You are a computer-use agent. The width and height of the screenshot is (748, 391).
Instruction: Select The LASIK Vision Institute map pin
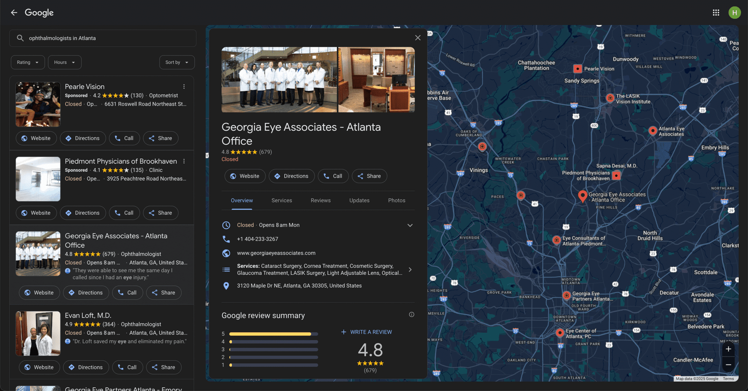tap(610, 98)
